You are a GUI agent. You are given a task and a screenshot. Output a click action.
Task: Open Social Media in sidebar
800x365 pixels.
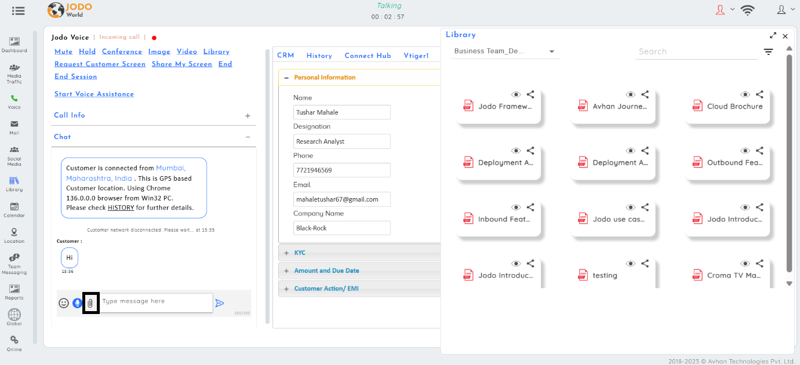pos(14,156)
